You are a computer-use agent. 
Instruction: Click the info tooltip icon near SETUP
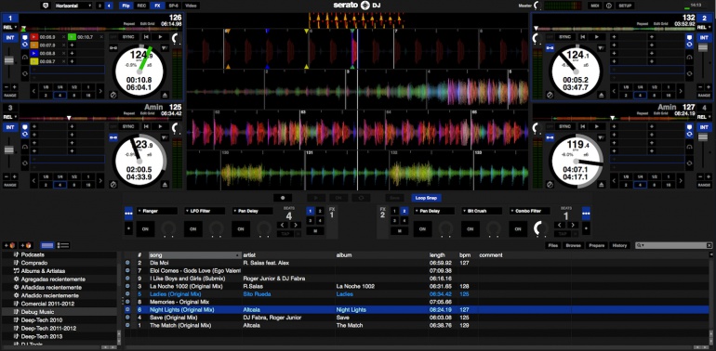point(609,6)
